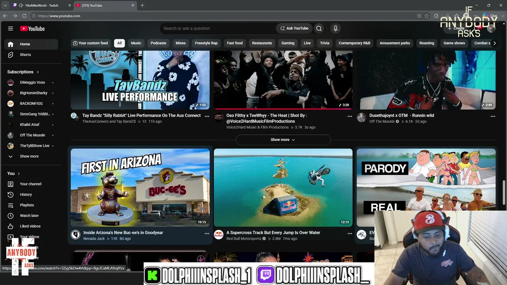507x285 pixels.
Task: Open History in the sidebar
Action: click(31, 195)
